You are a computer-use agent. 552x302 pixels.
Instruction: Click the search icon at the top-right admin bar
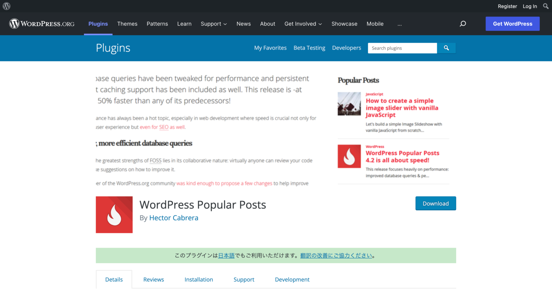545,6
